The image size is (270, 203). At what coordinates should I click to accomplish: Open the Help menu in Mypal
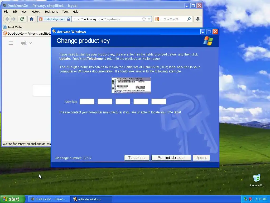(76, 12)
